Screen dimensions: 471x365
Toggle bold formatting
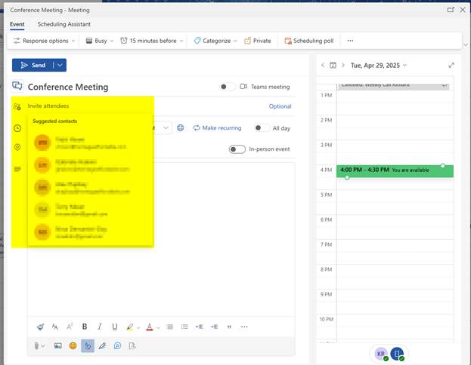pos(85,327)
